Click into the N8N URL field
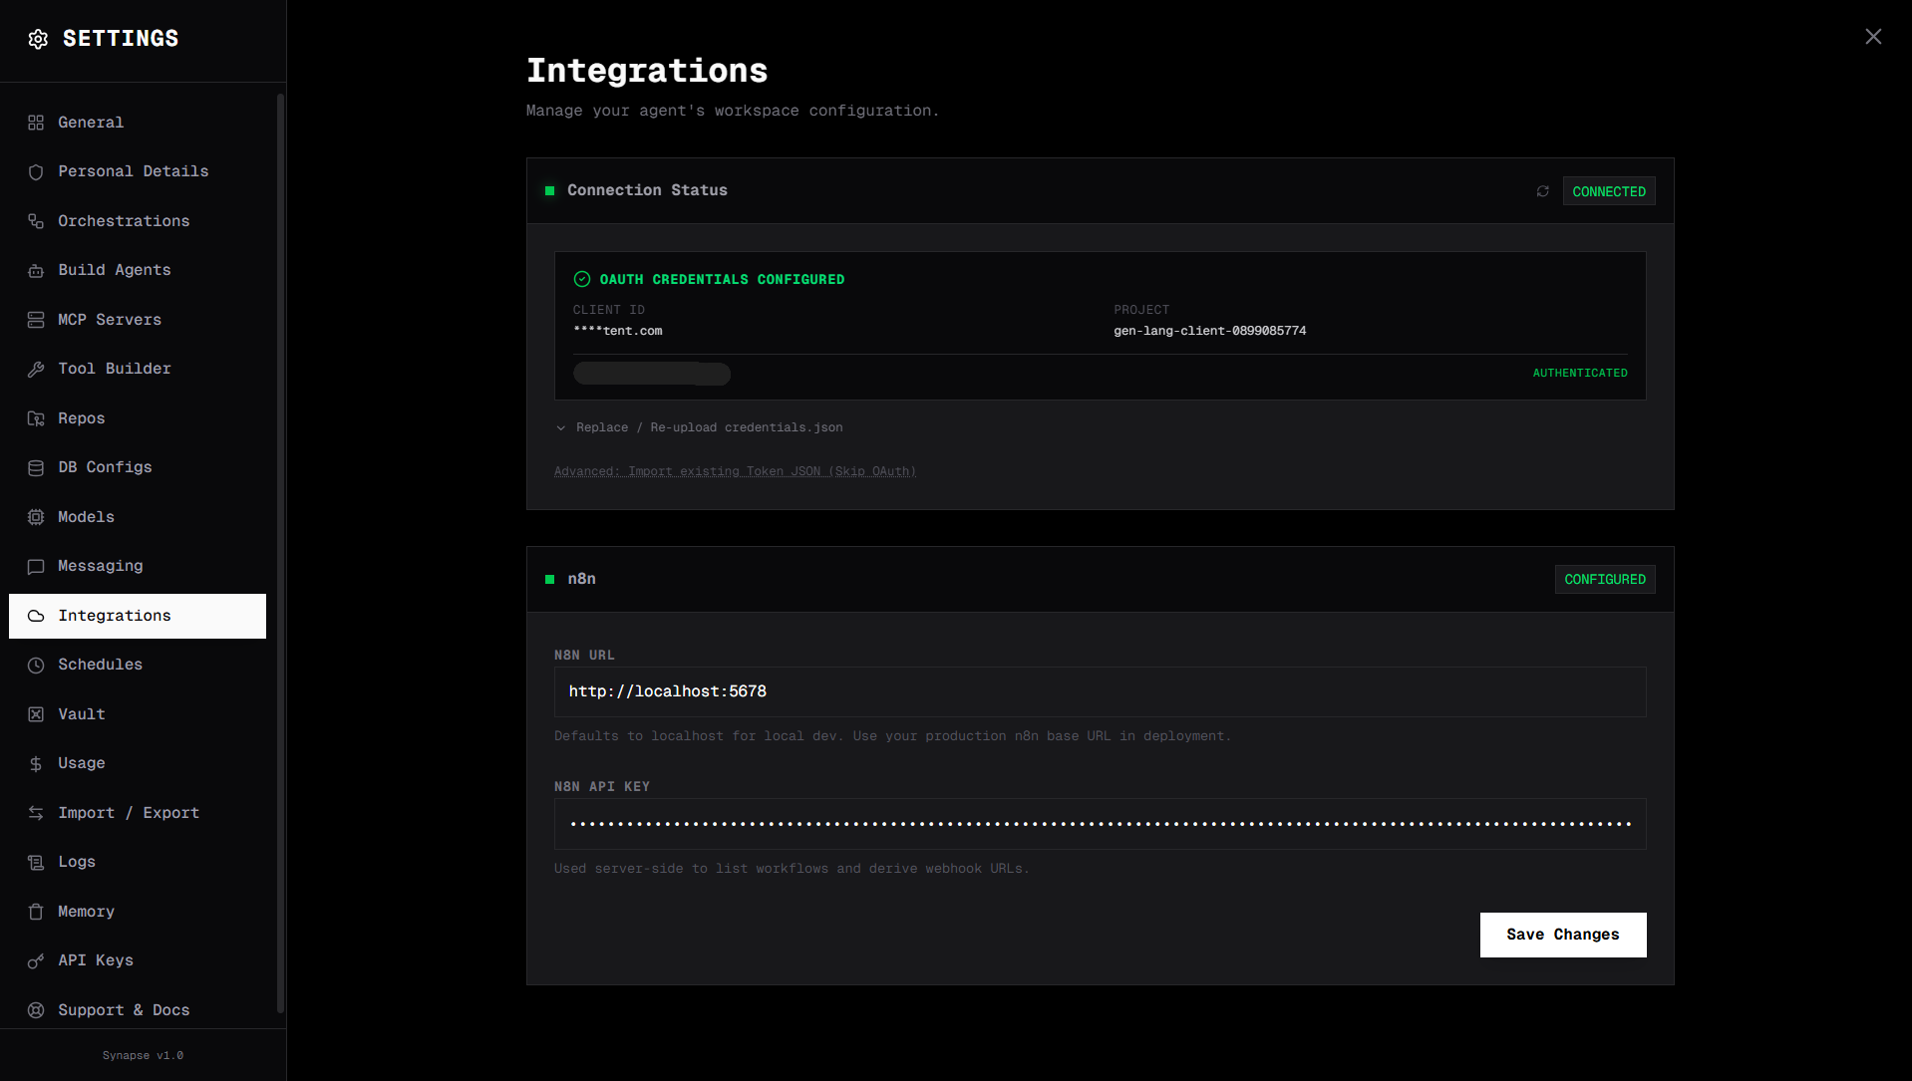1912x1081 pixels. (1100, 691)
